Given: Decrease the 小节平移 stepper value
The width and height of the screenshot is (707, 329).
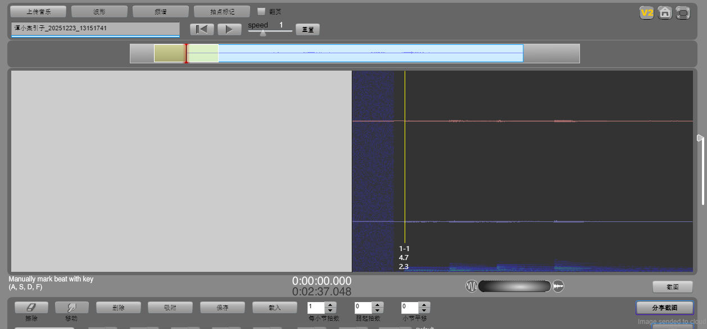Looking at the screenshot, I should point(424,311).
